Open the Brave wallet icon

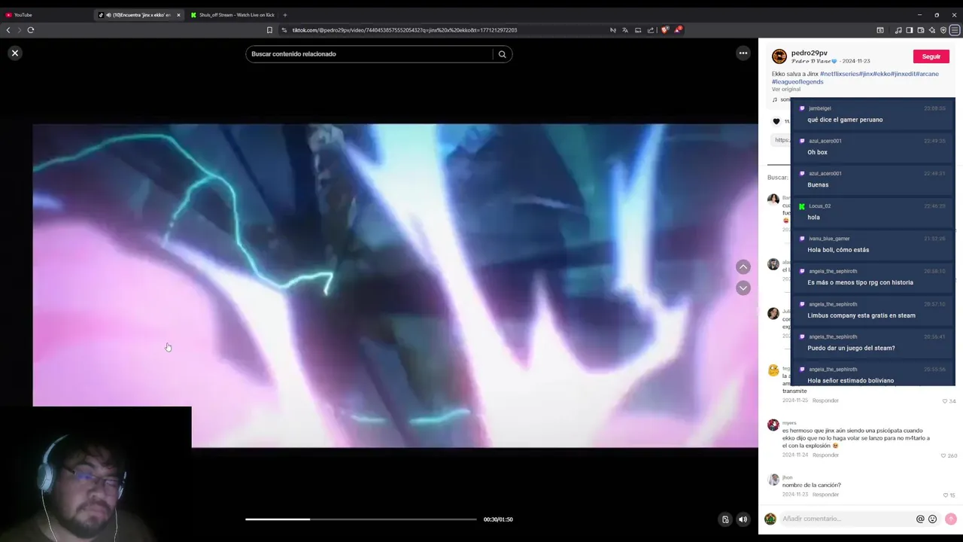click(920, 30)
